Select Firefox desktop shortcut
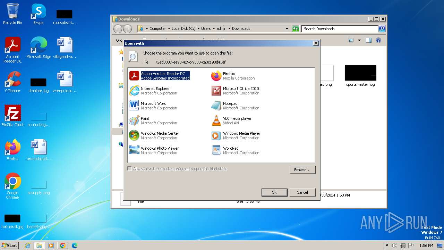This screenshot has width=444, height=250. pyautogui.click(x=12, y=150)
